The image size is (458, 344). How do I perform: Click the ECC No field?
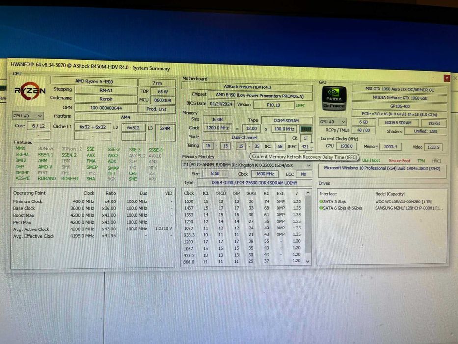click(304, 174)
